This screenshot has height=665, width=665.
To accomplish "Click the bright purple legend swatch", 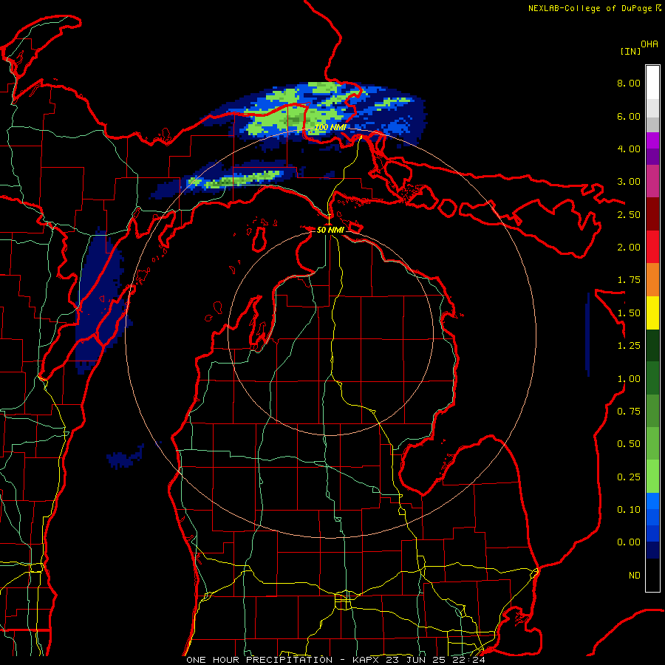I will click(x=652, y=140).
